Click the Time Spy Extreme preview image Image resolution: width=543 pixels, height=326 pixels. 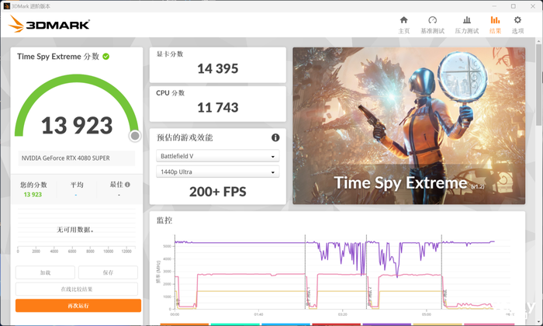pos(409,126)
